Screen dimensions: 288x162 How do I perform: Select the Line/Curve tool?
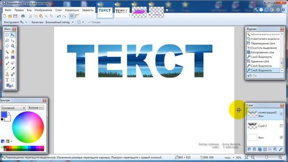pyautogui.click(x=13, y=80)
